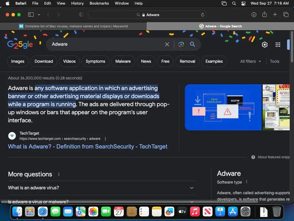294x221 pixels.
Task: Focus the Safari address bar showing Adware
Action: pyautogui.click(x=147, y=15)
